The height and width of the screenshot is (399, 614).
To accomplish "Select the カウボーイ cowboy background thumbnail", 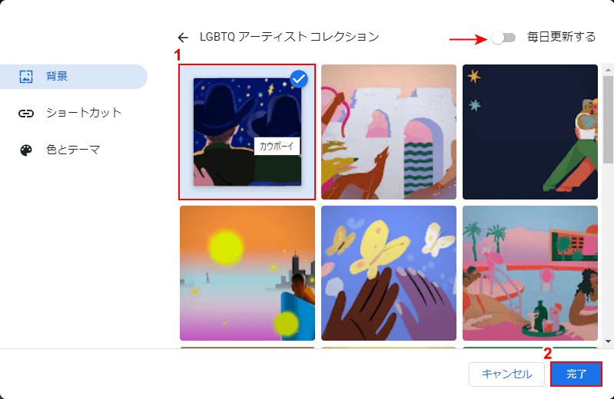I will click(x=247, y=132).
